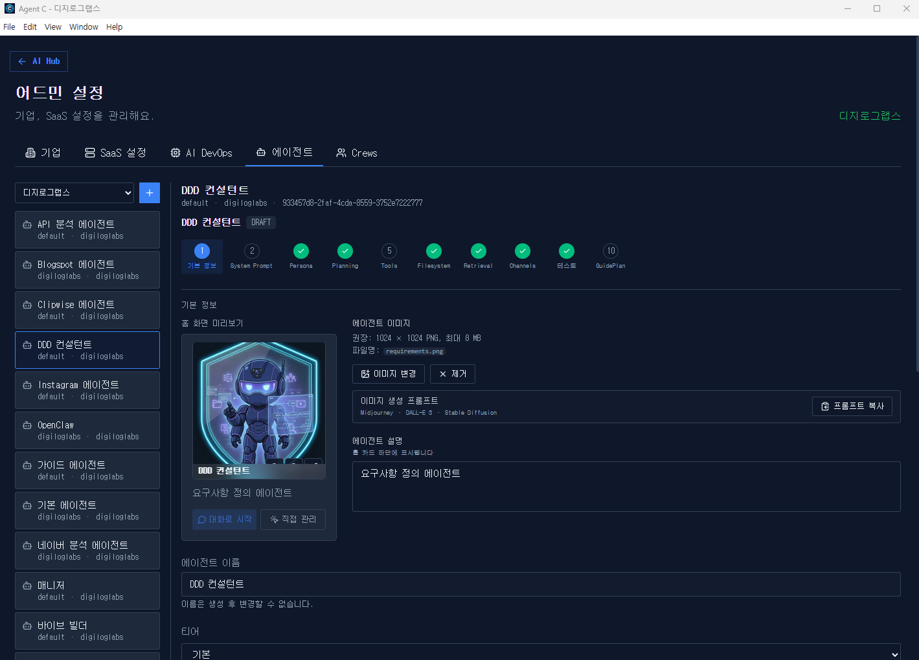Click the 디지로그랩스 label at top right

point(870,116)
